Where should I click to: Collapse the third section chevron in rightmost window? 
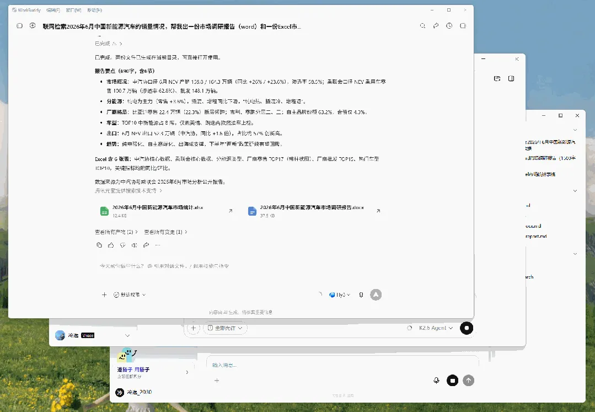click(575, 254)
